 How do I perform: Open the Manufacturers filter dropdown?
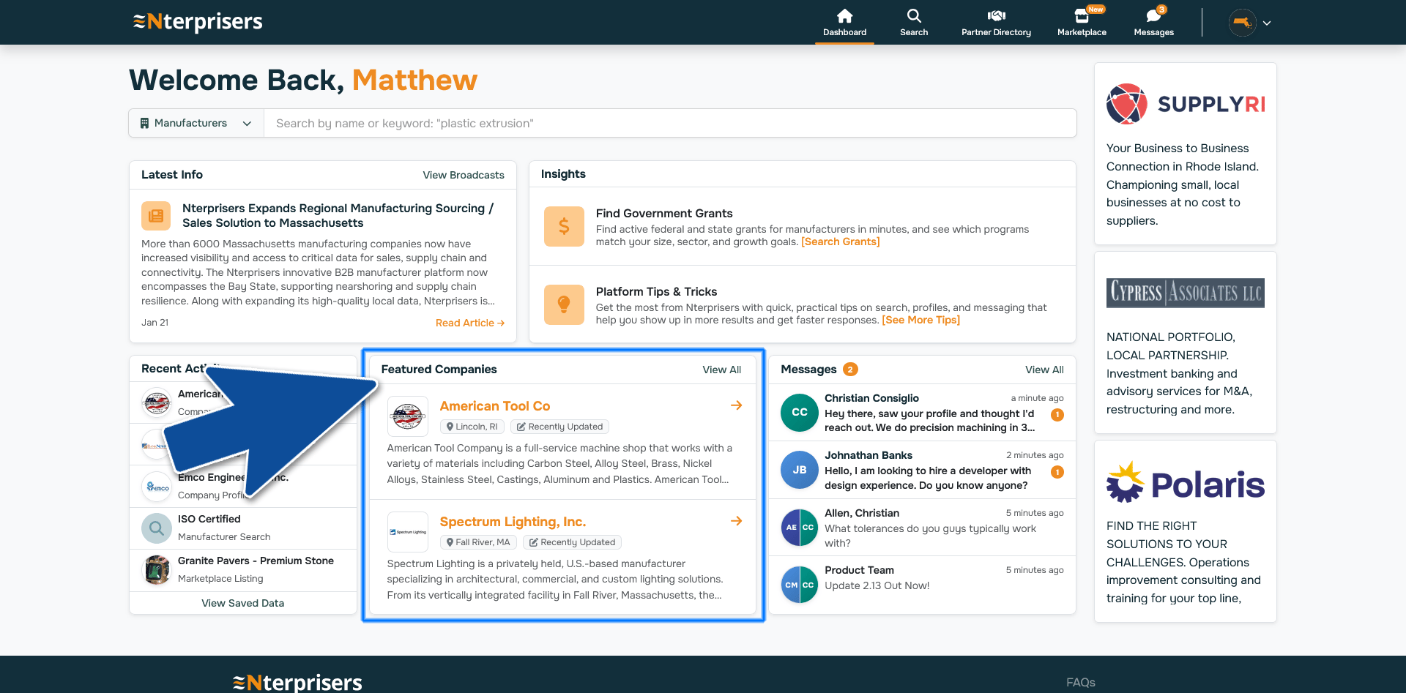pyautogui.click(x=195, y=123)
